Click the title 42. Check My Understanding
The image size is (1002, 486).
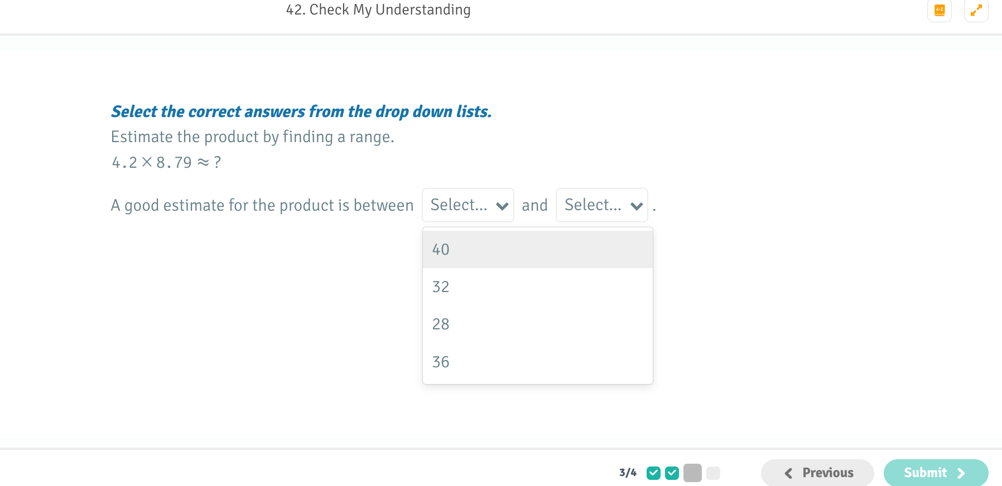[378, 9]
